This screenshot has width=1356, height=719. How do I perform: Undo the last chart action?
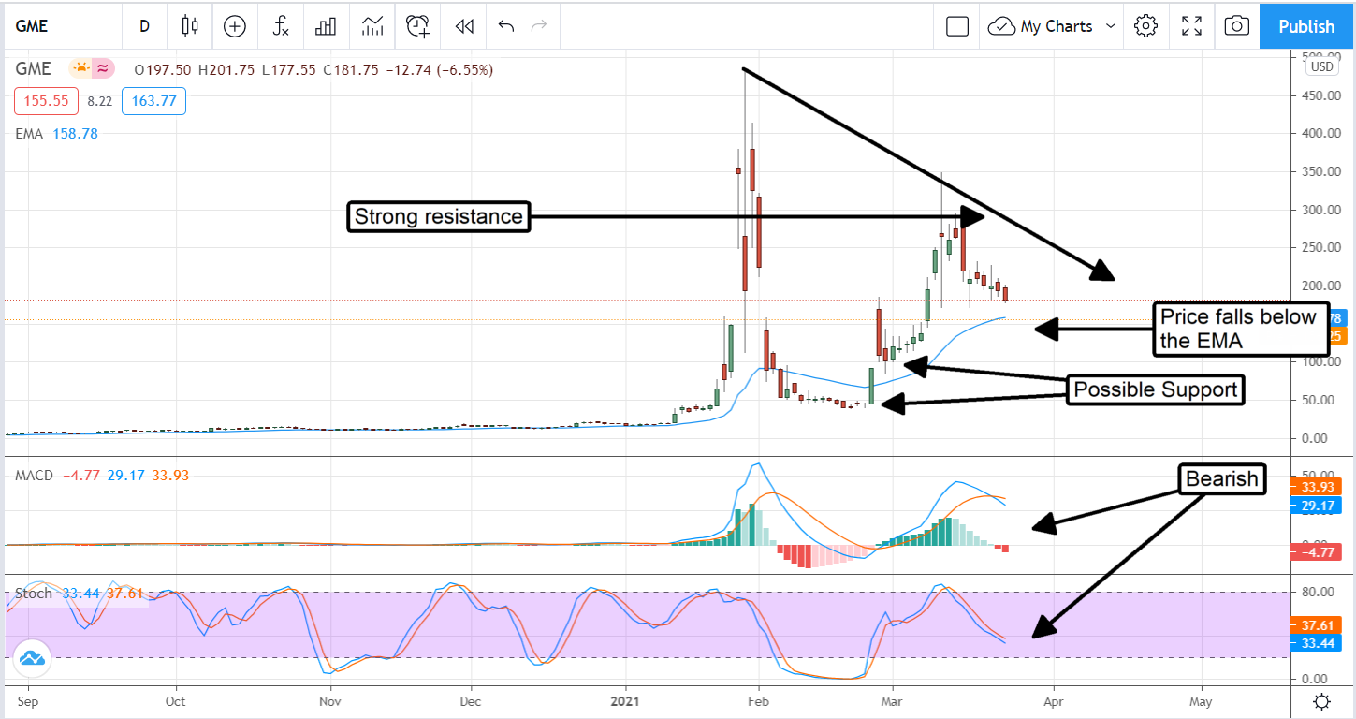click(x=506, y=26)
